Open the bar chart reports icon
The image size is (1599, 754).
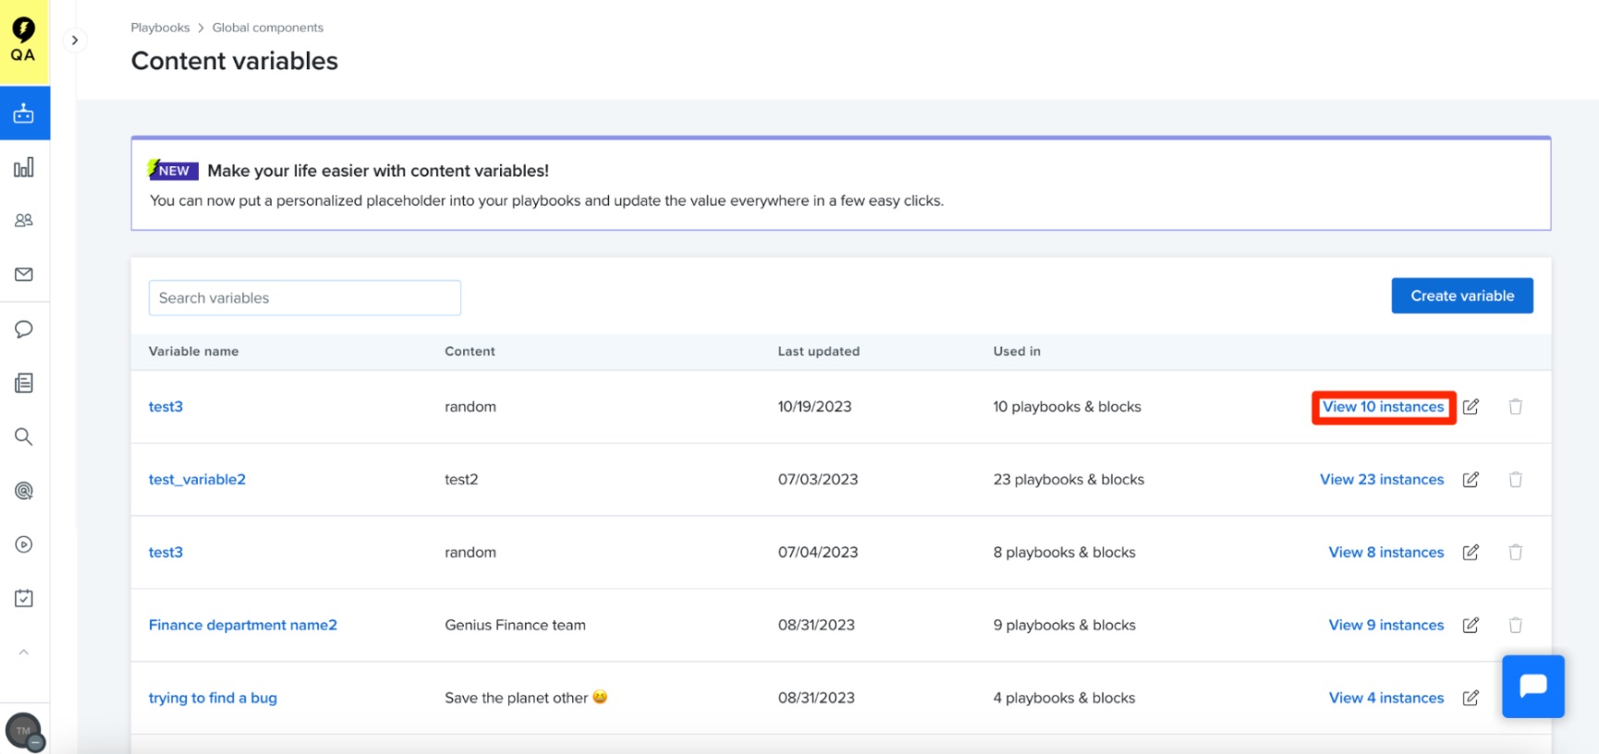click(24, 167)
